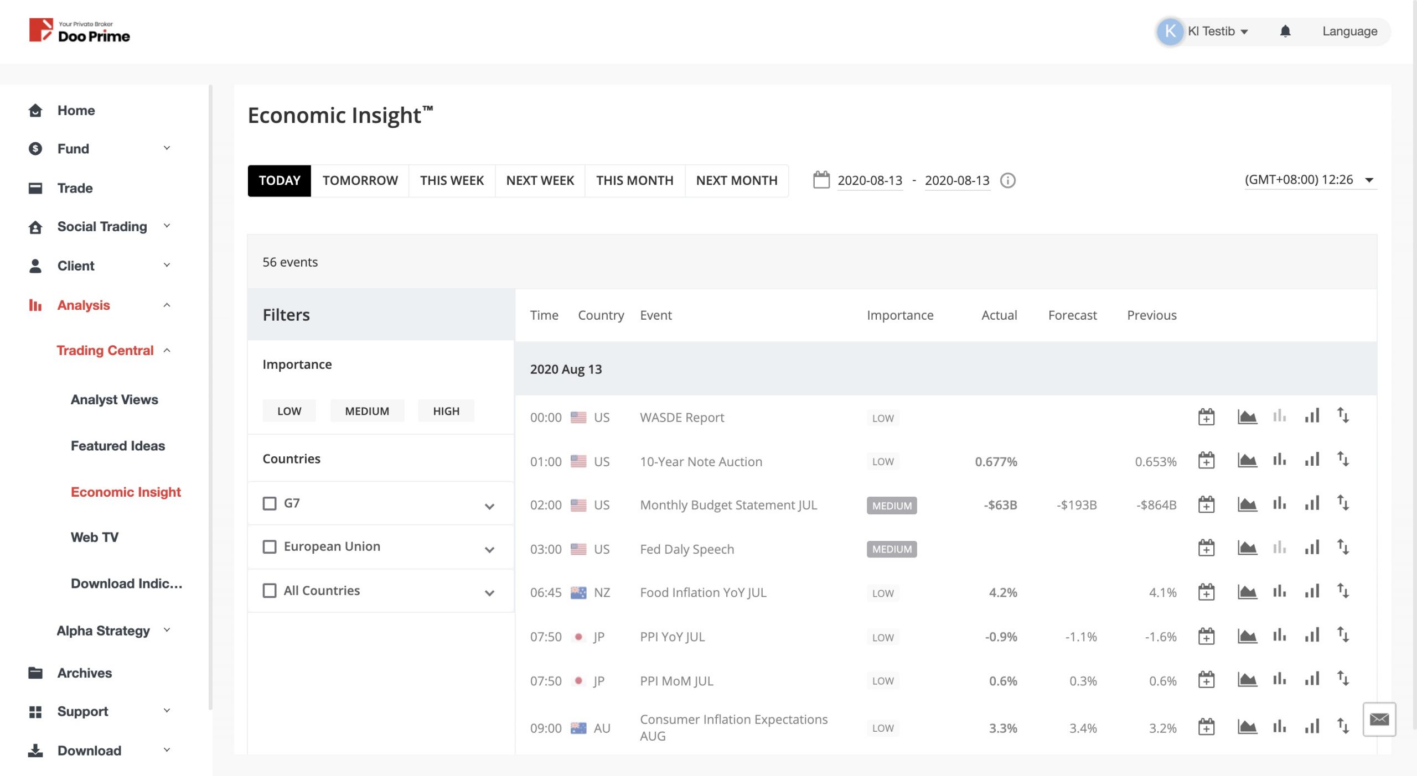
Task: Show ascending bars for 10-Year Note Auction
Action: (x=1312, y=460)
